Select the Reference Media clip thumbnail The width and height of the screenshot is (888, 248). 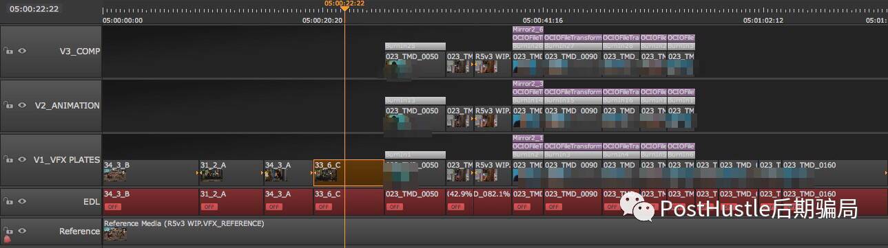point(115,234)
